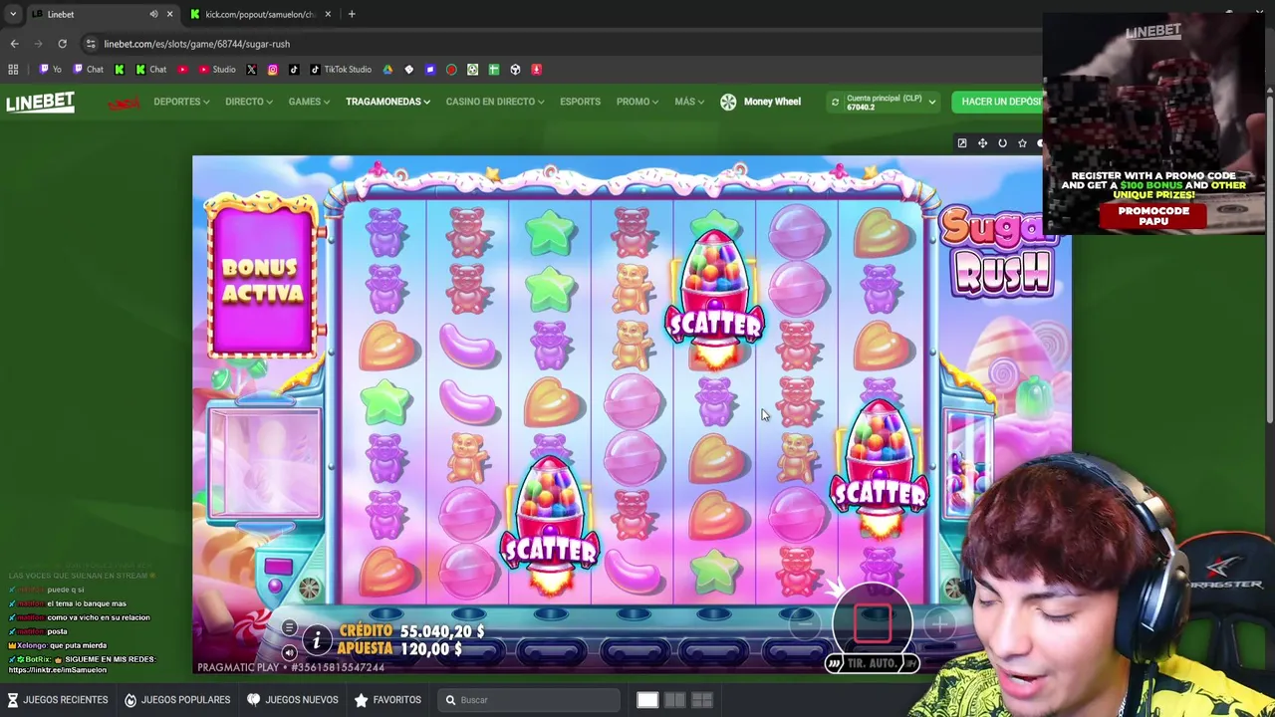Click the move/fullscreen arrows icon above game
The image size is (1275, 717).
982,143
